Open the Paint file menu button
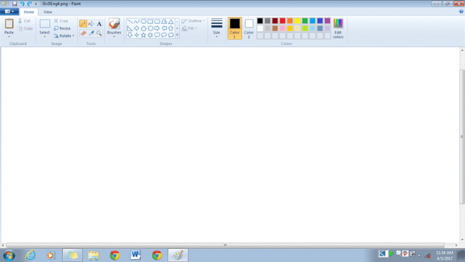The image size is (465, 262). coord(10,11)
